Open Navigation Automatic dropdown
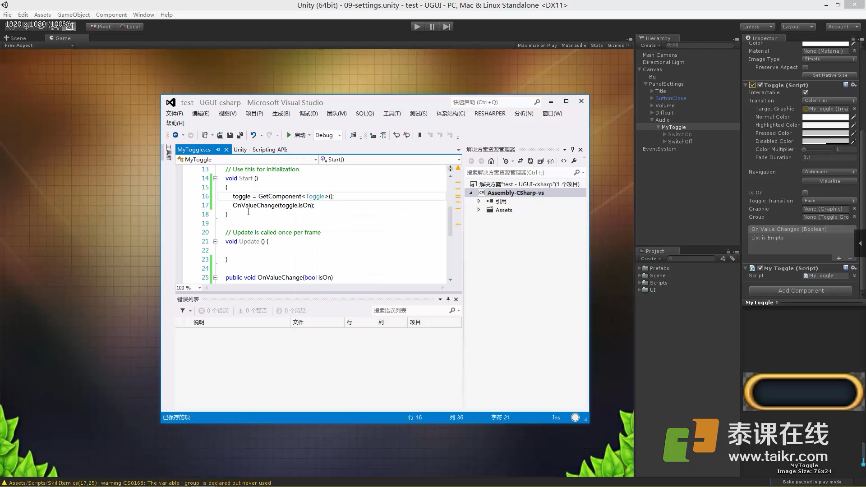Screen dimensions: 866x487 [829, 172]
